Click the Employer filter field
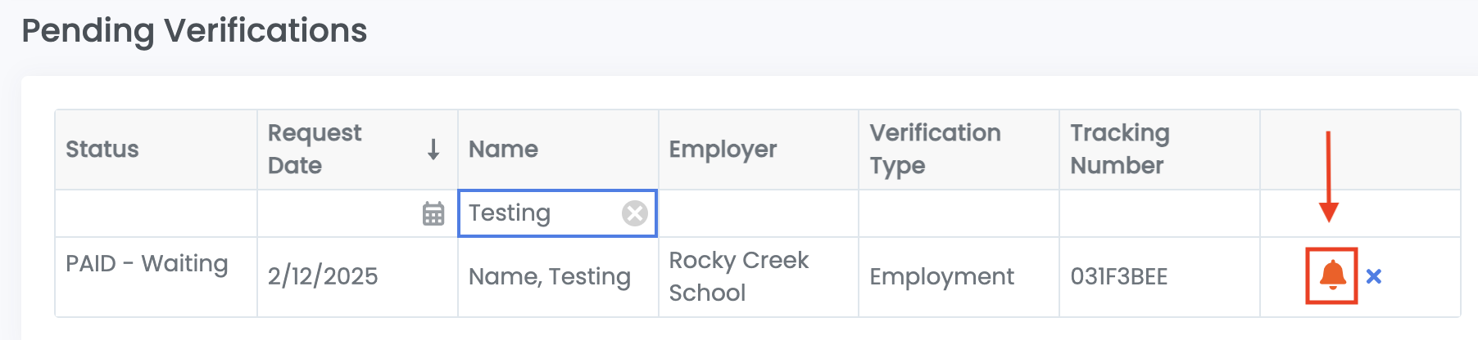 tap(758, 214)
